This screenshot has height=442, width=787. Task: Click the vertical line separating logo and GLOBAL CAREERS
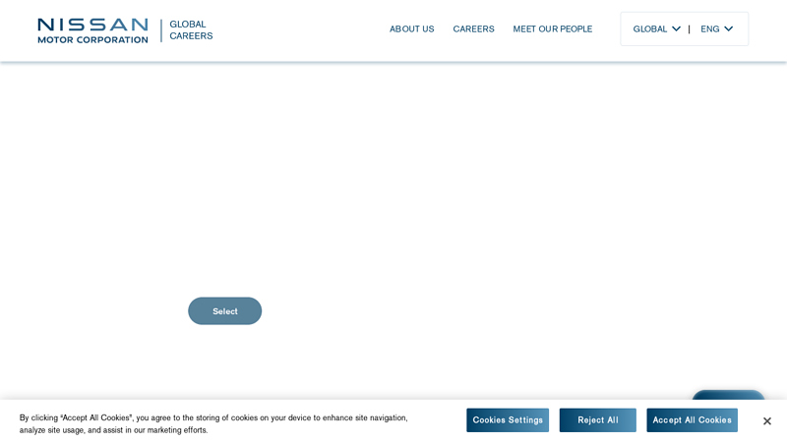161,30
